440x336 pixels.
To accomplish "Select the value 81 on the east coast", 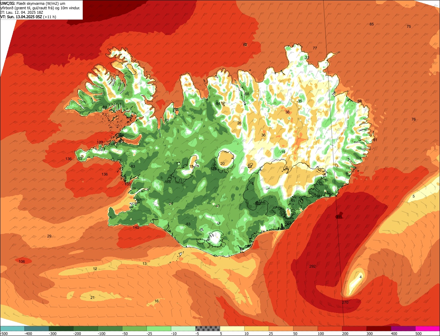I will tap(375, 140).
